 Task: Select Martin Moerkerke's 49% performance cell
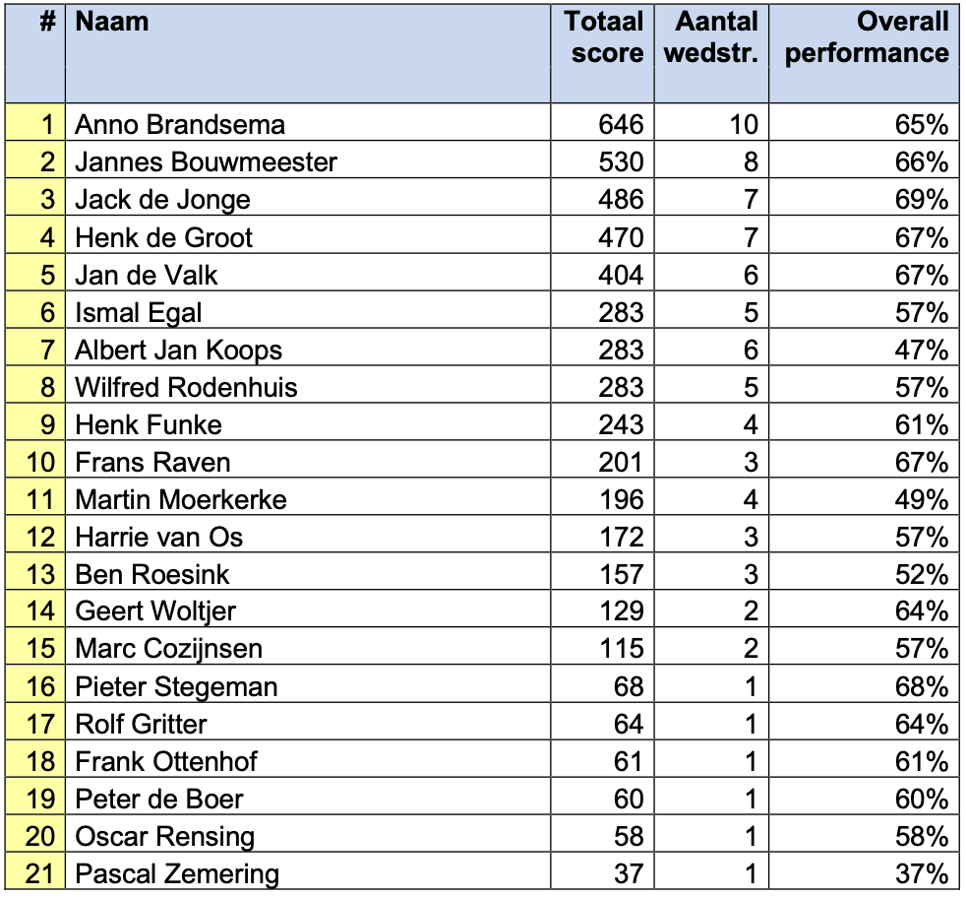coord(864,496)
